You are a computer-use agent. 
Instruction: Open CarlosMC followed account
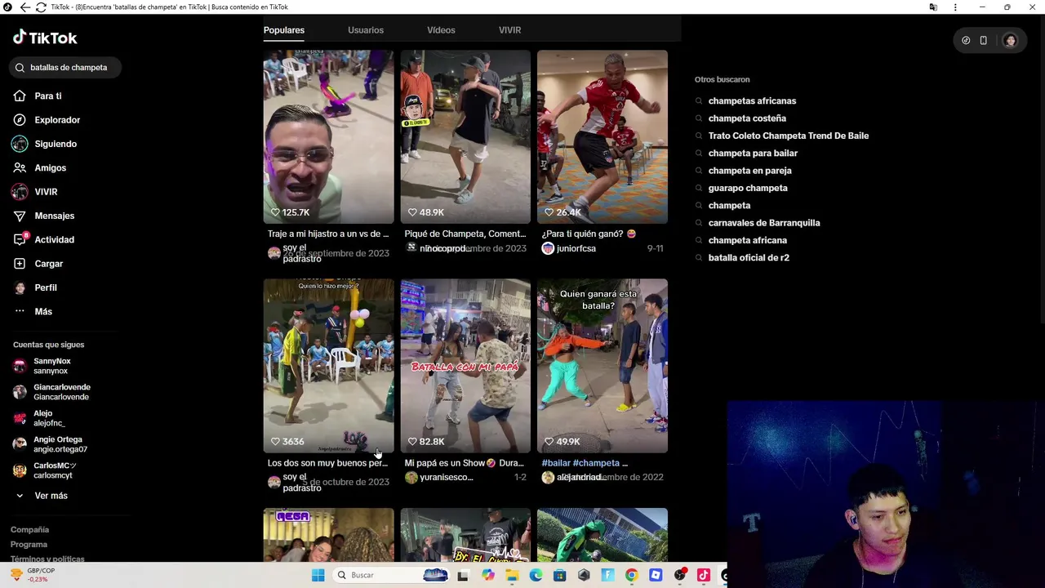55,470
